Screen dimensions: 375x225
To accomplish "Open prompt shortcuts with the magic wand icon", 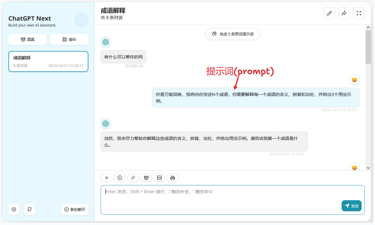I will (133, 178).
